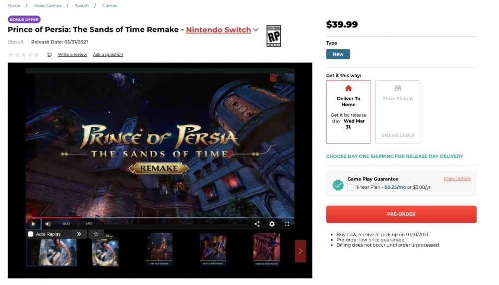Check the 1-Year Plan guarantee checkbox
Image resolution: width=499 pixels, height=285 pixels.
[350, 187]
